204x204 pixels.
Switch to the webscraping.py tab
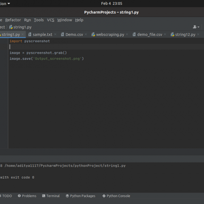pyautogui.click(x=110, y=34)
